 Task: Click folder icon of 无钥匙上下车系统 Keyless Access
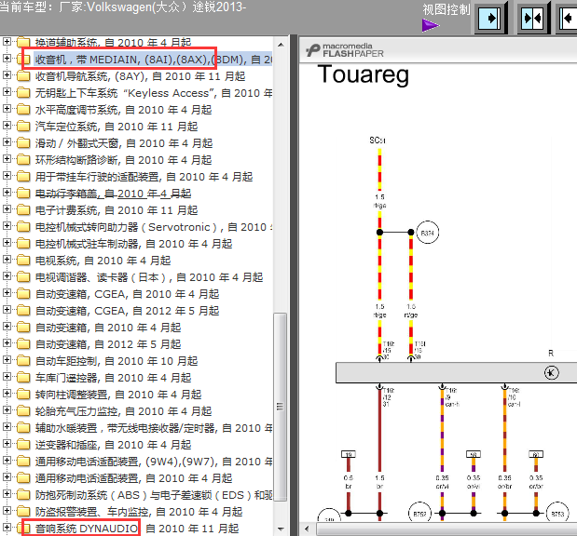pos(23,93)
